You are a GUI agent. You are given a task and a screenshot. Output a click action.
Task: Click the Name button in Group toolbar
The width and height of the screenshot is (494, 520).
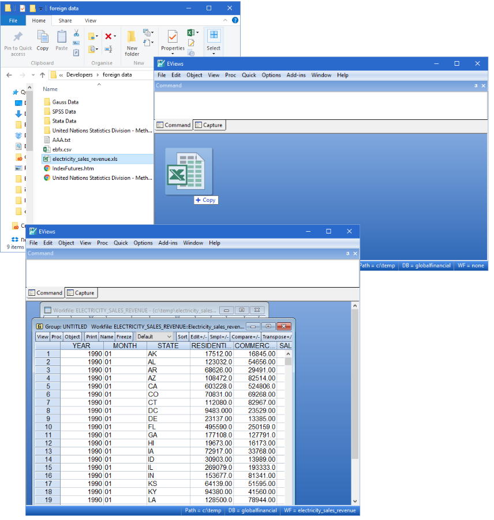click(107, 337)
